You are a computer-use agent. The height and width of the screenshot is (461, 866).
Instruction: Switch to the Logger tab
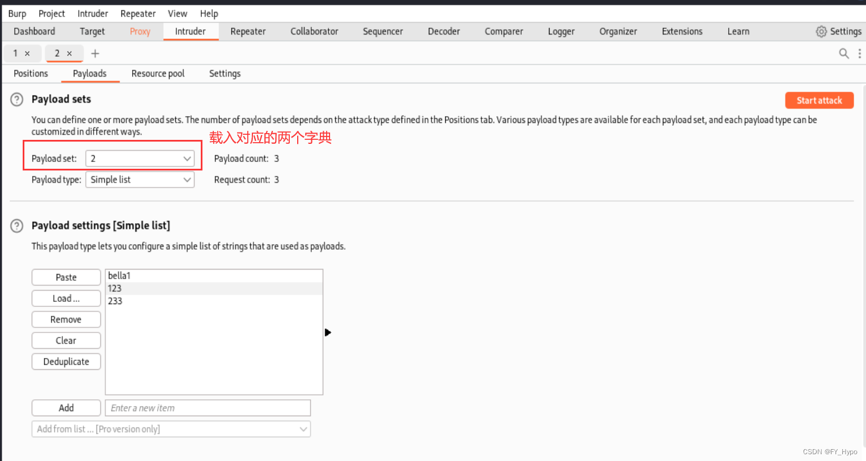click(x=561, y=32)
